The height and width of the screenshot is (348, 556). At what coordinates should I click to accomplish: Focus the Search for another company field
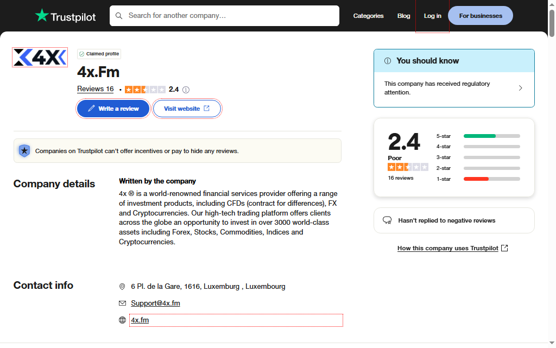(224, 16)
